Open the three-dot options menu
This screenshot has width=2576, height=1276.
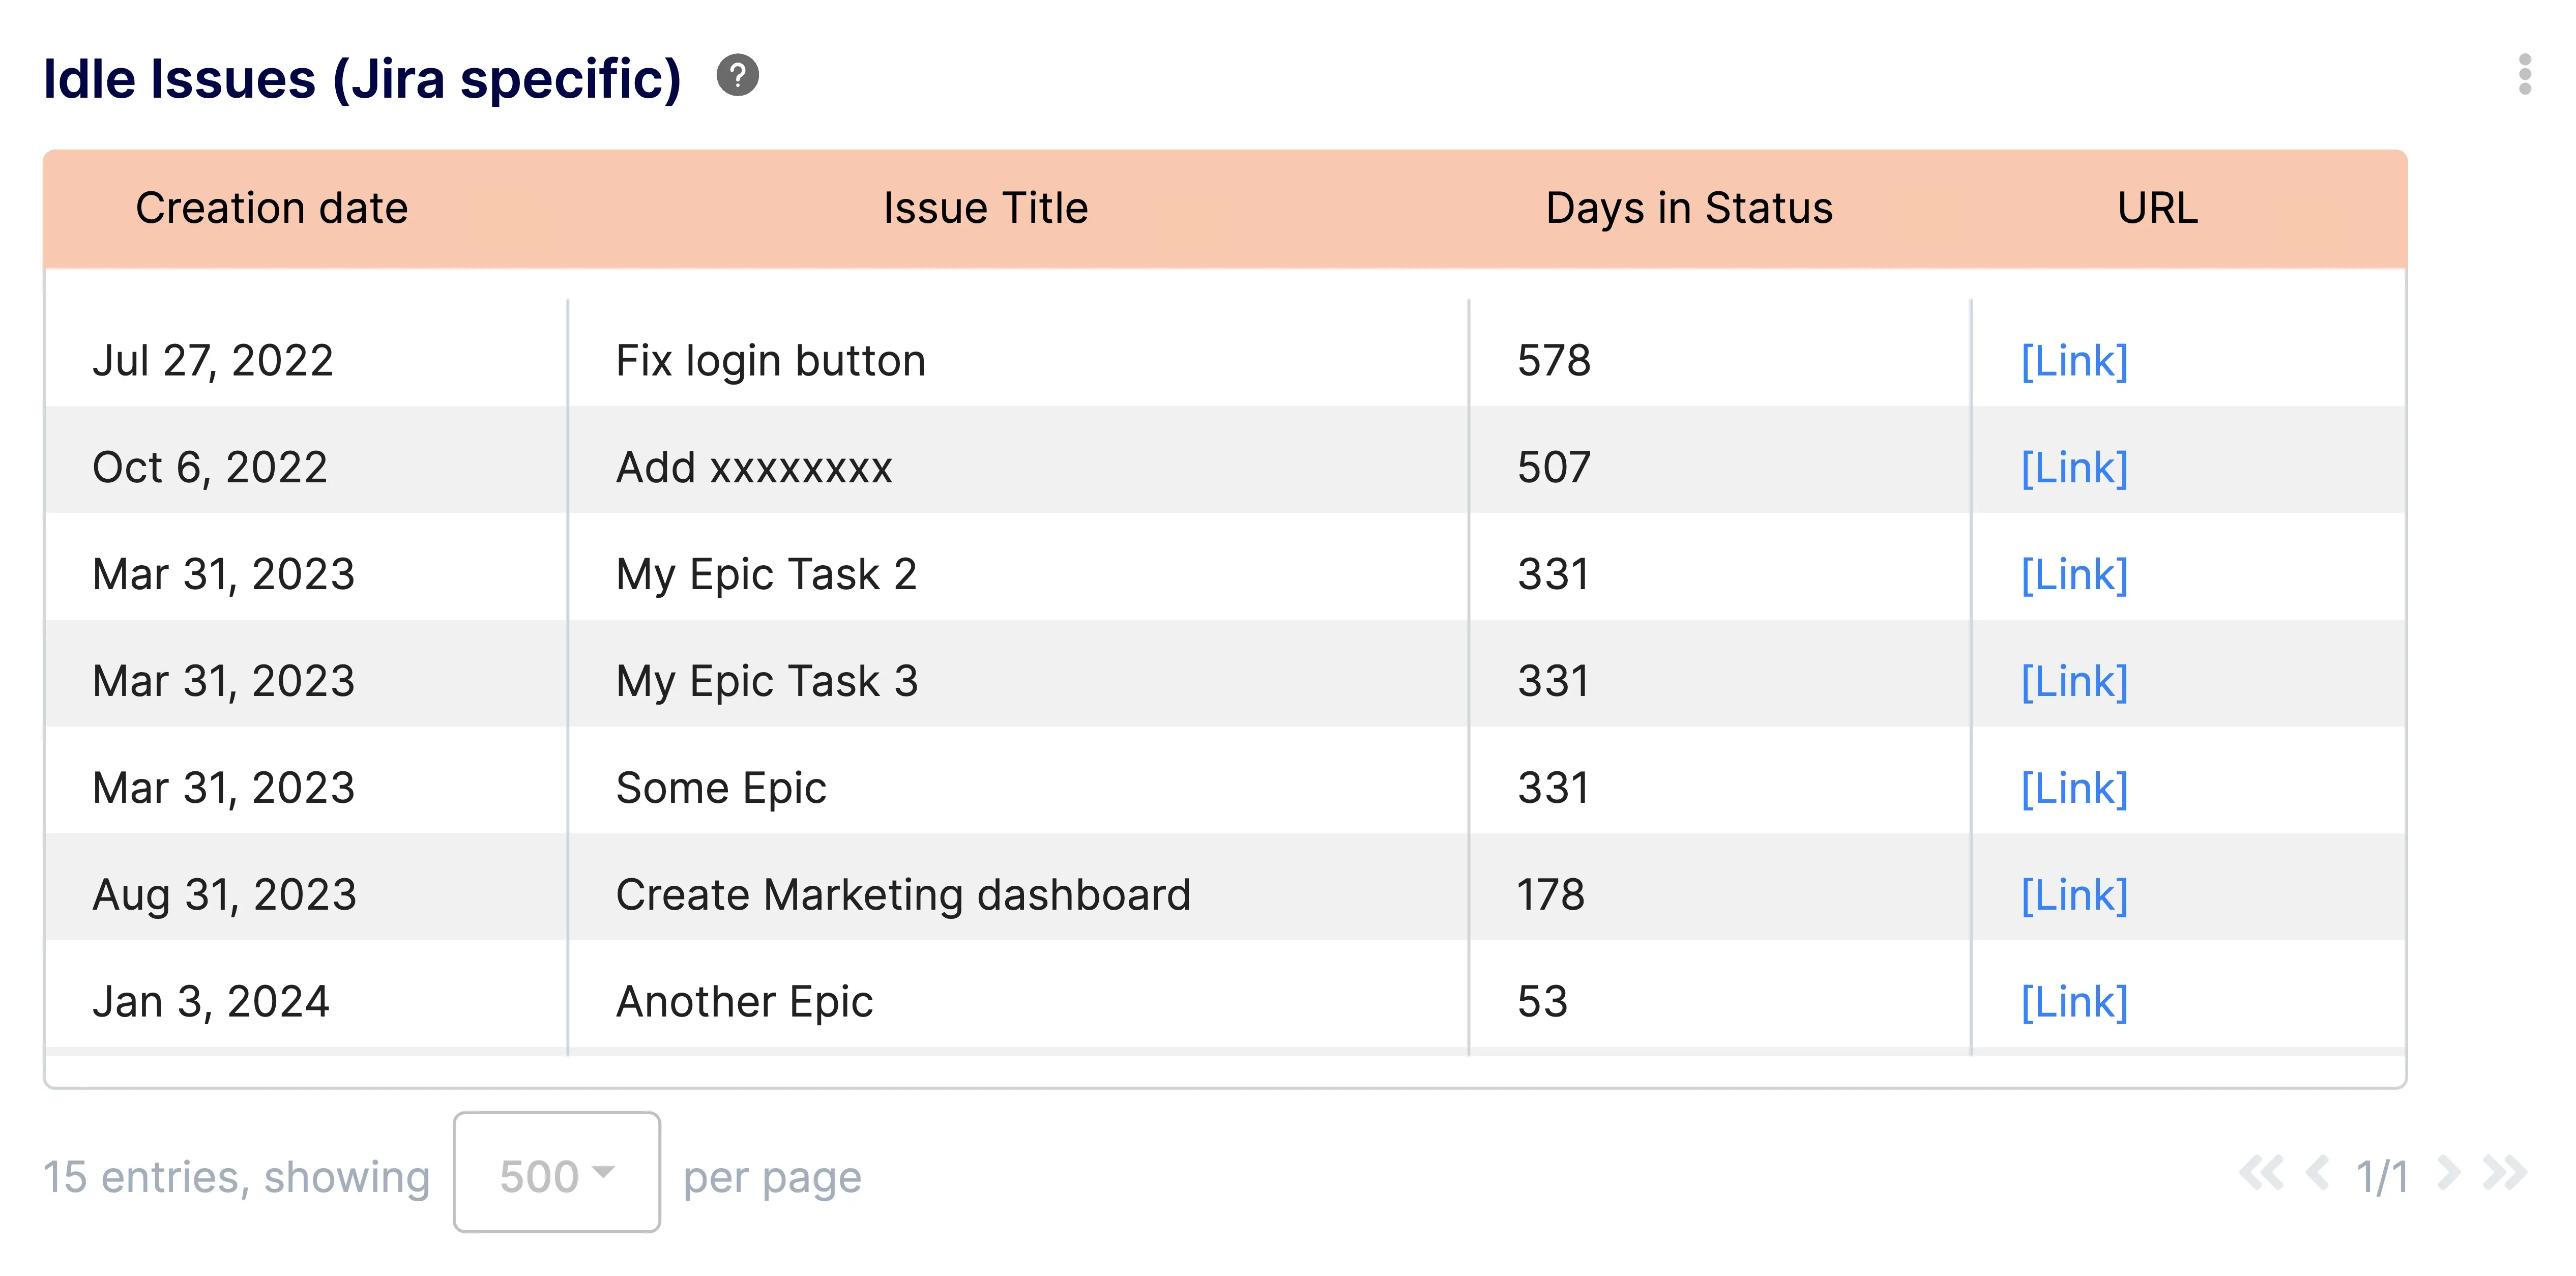coord(2524,75)
